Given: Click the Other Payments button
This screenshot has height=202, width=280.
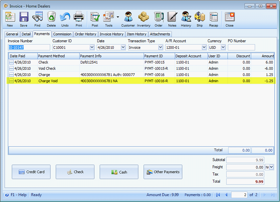Looking at the screenshot, I should pos(163,172).
